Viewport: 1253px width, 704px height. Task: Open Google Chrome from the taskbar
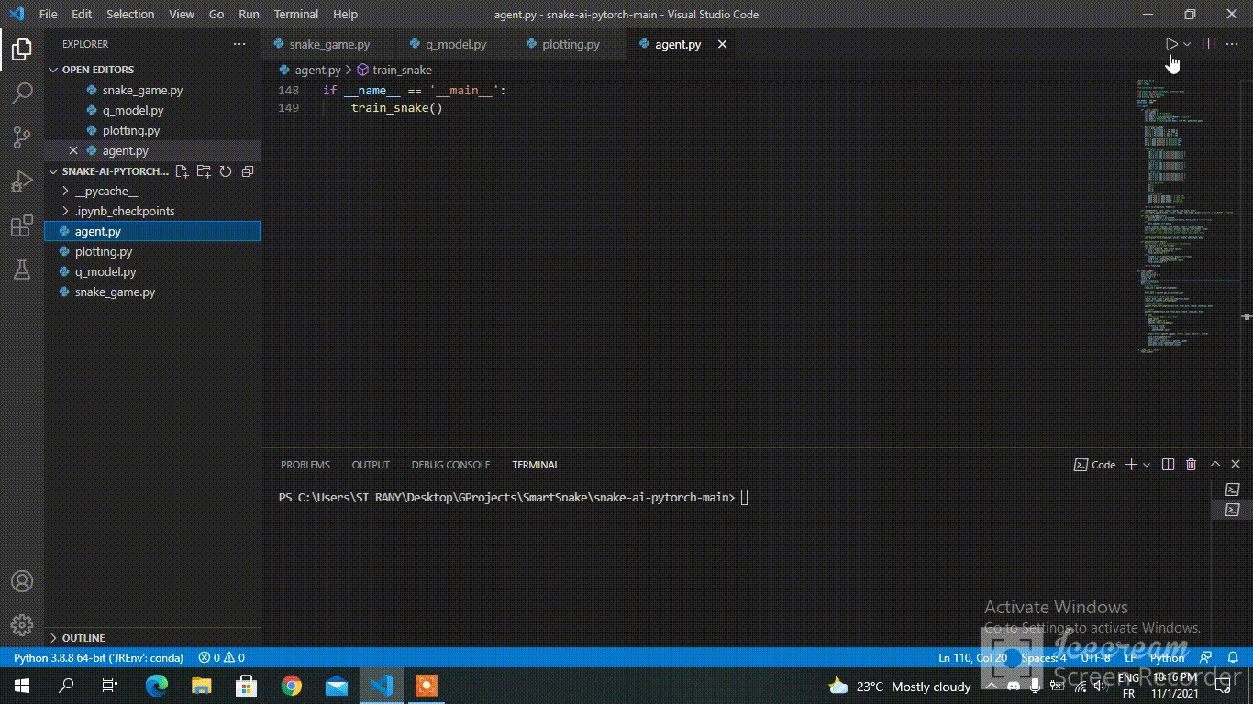pos(292,686)
